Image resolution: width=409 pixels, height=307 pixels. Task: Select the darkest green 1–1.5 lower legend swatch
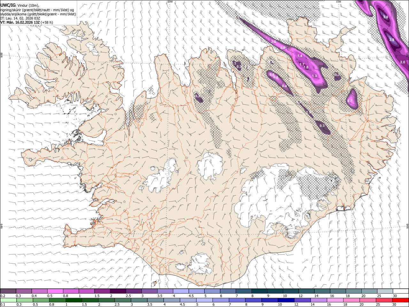(73, 300)
